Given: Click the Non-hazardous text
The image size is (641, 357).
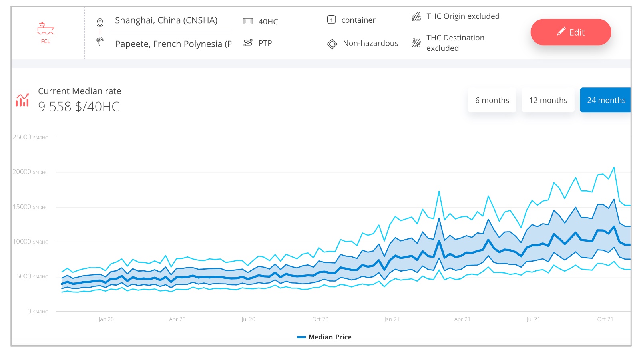Looking at the screenshot, I should pyautogui.click(x=370, y=43).
